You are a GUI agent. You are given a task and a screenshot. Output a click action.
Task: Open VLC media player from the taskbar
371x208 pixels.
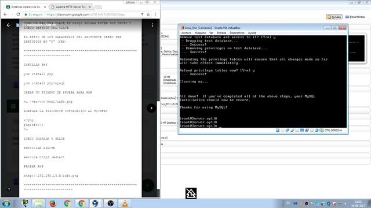(125, 203)
